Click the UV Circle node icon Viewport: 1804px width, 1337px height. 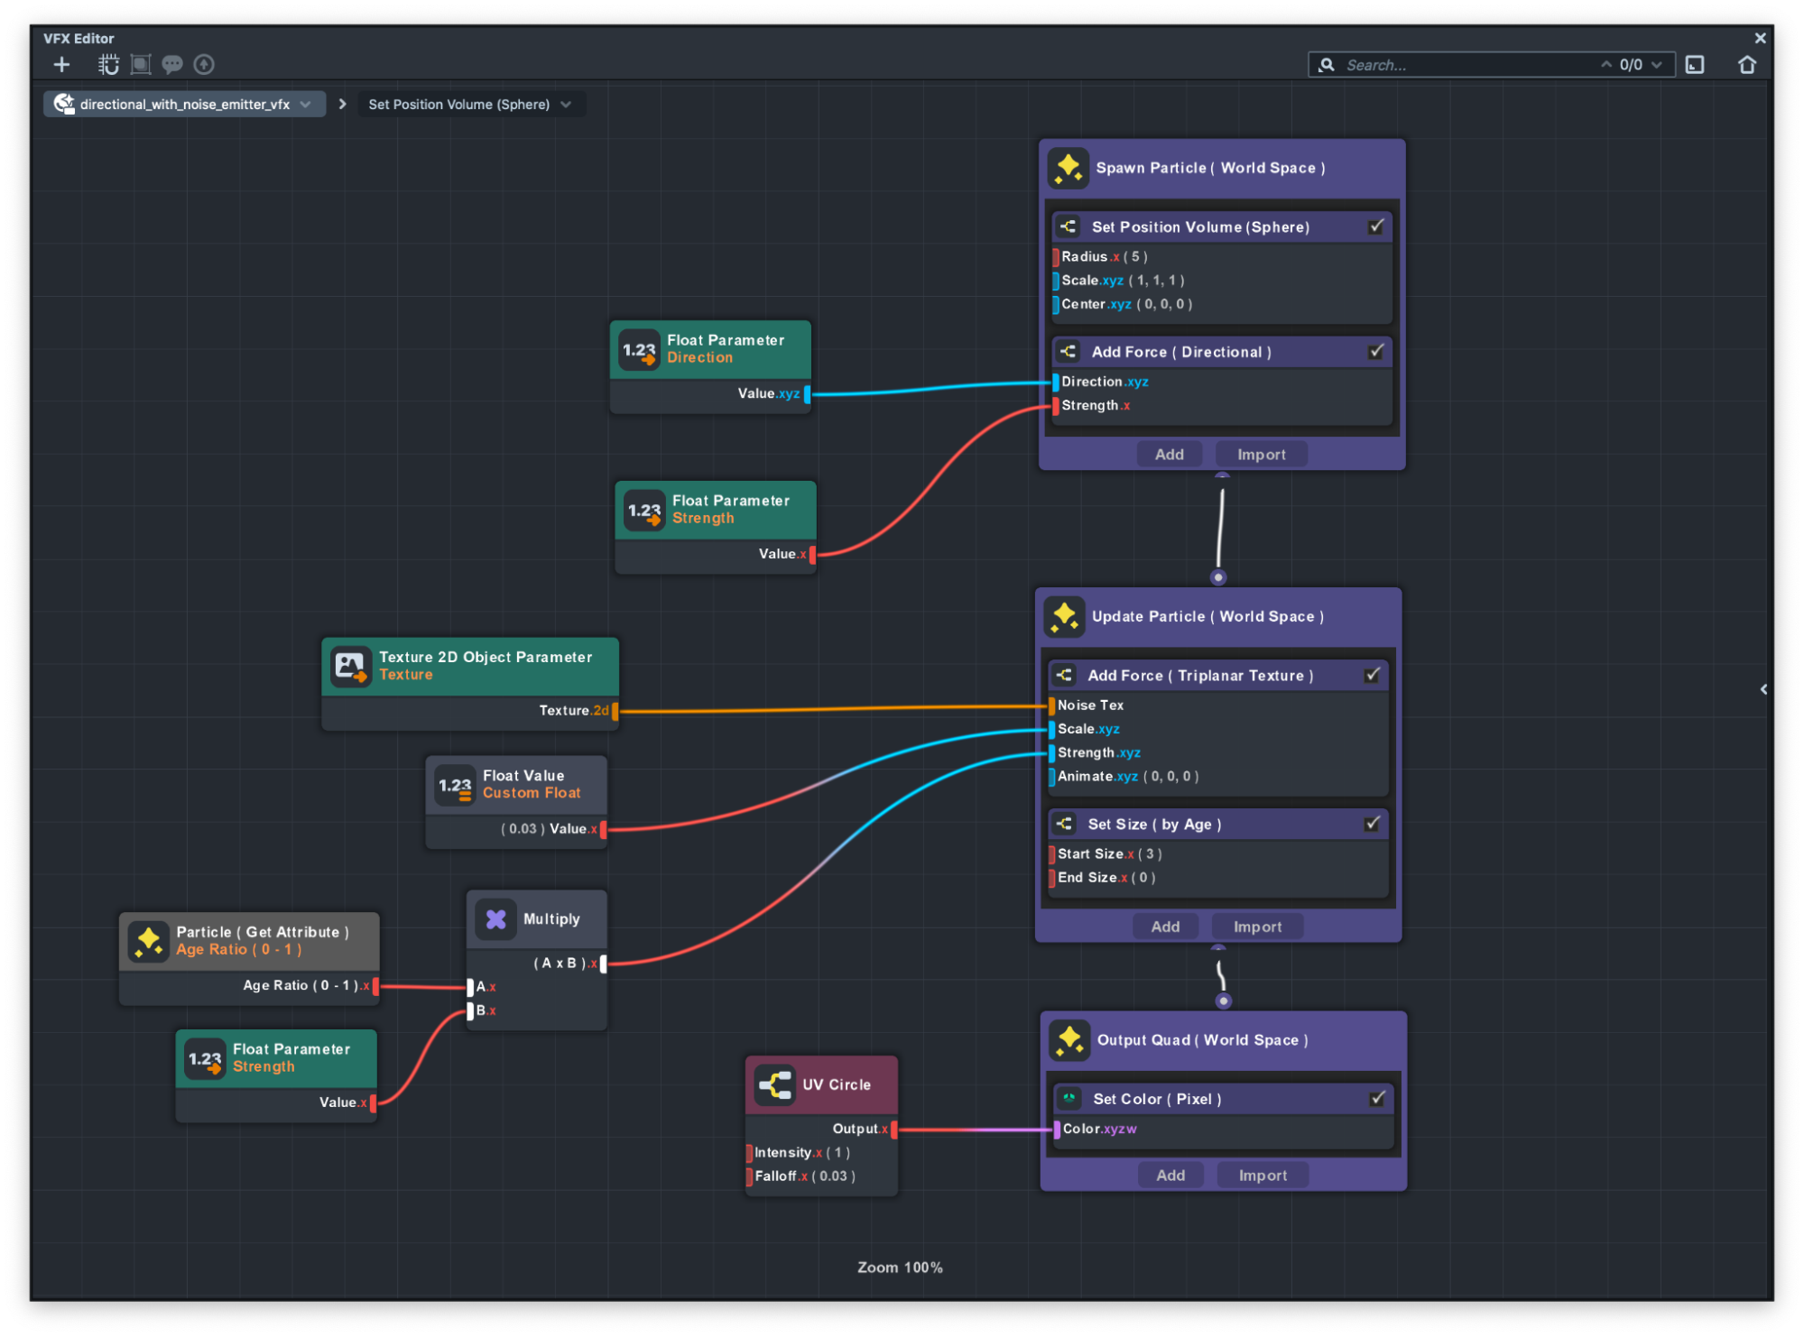click(775, 1084)
